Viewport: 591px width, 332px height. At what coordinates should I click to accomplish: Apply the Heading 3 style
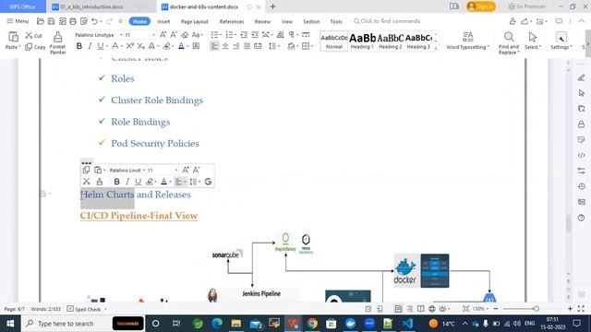click(418, 41)
